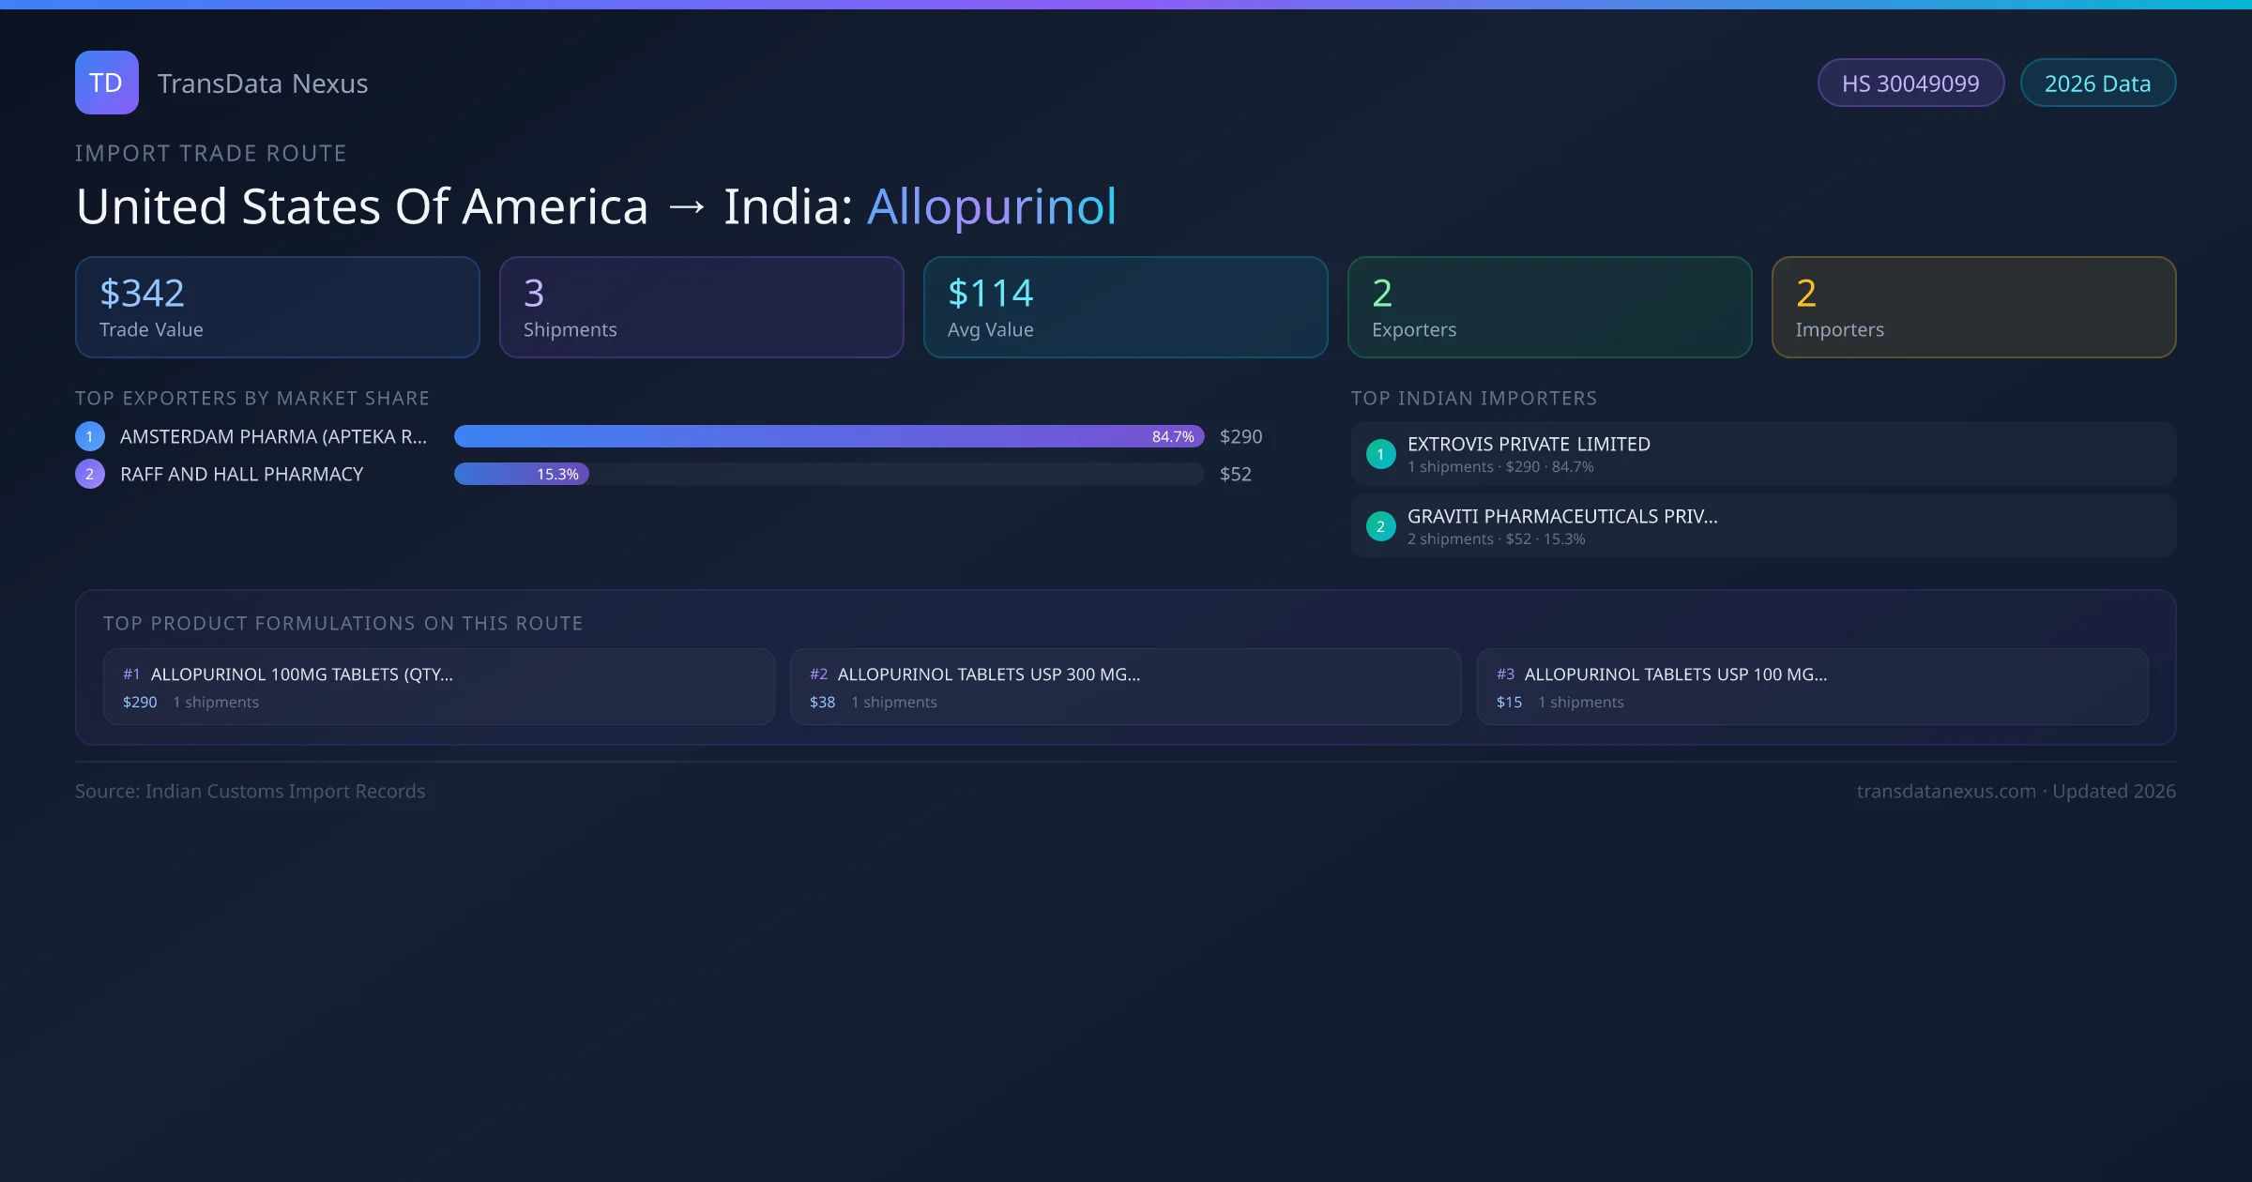2252x1182 pixels.
Task: Select the Shipments stat card
Action: pos(701,307)
